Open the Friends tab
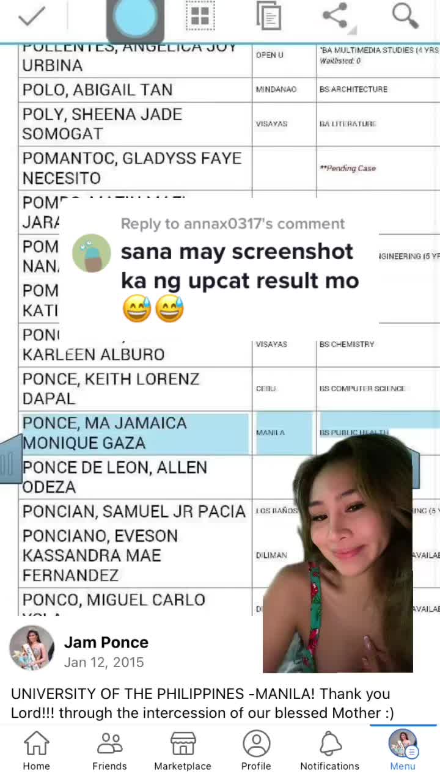 pyautogui.click(x=109, y=751)
